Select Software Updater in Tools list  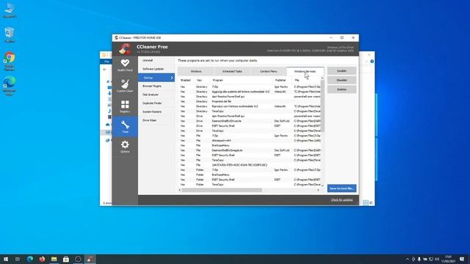point(156,69)
